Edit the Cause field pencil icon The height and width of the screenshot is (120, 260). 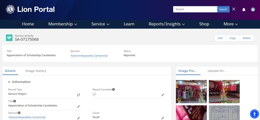tap(163, 118)
